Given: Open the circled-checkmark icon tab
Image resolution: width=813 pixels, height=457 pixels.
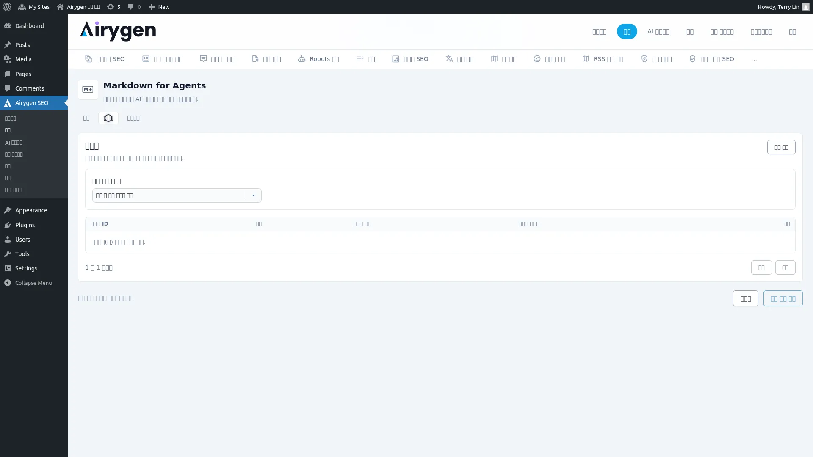Looking at the screenshot, I should 549,59.
